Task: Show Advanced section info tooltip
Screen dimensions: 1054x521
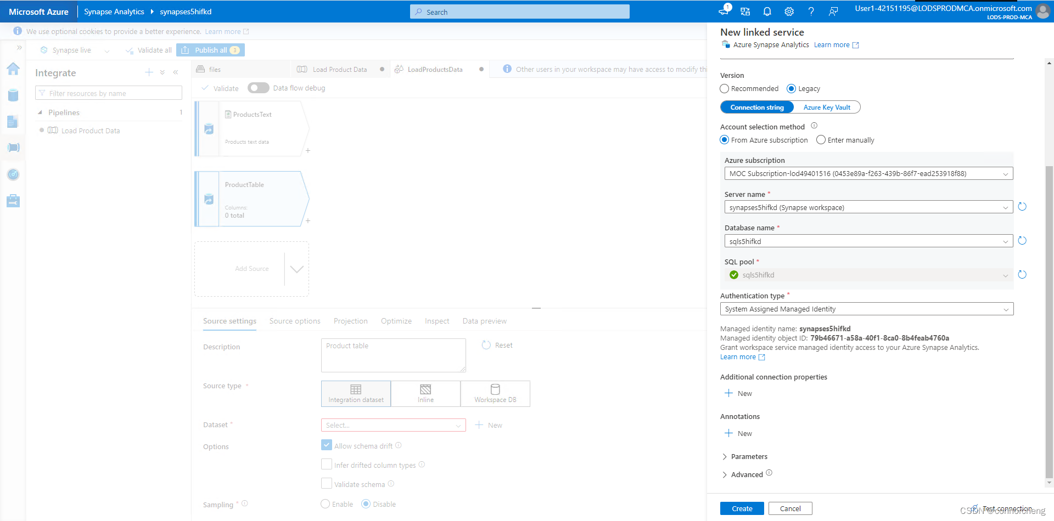Action: (x=769, y=473)
